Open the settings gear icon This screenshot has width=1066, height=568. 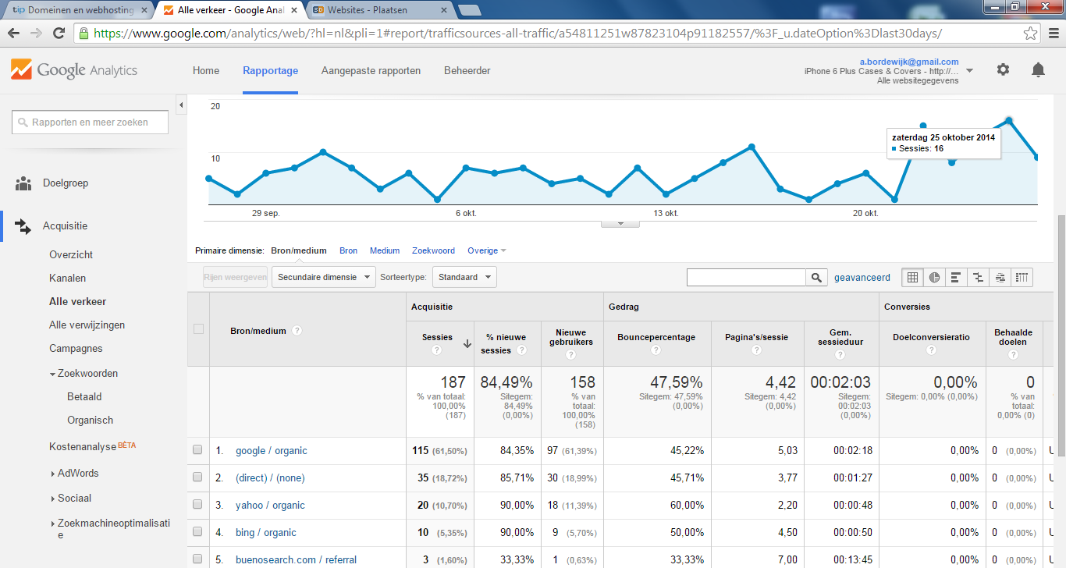coord(1003,69)
